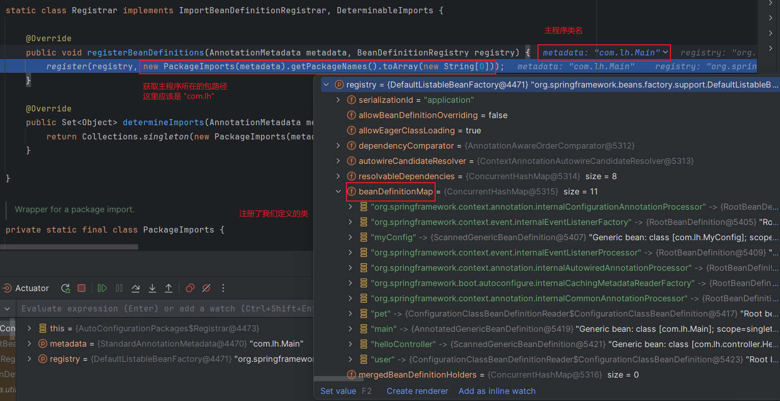Click the Step Into icon
This screenshot has height=401, width=780.
[x=152, y=288]
